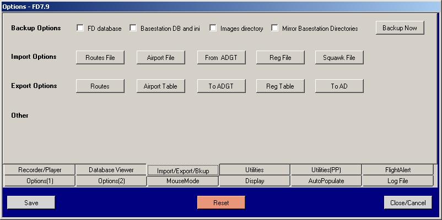
Task: Import an Airport File
Action: 161,58
